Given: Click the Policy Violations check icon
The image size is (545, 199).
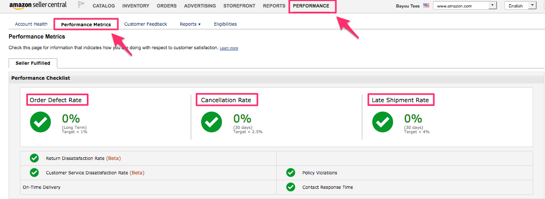Looking at the screenshot, I should tap(291, 173).
